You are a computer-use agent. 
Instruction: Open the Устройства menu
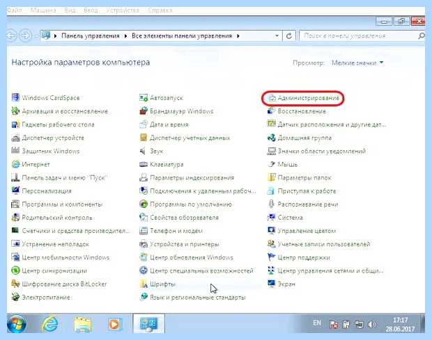[123, 10]
